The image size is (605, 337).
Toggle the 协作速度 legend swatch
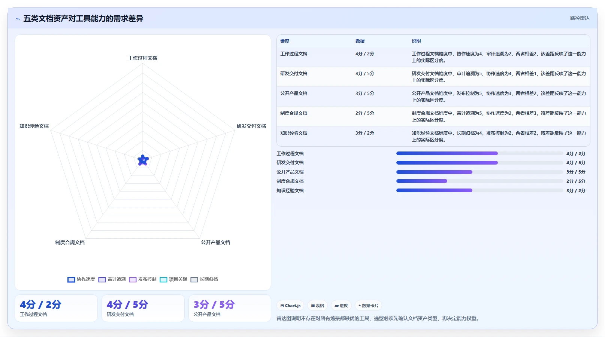[71, 280]
